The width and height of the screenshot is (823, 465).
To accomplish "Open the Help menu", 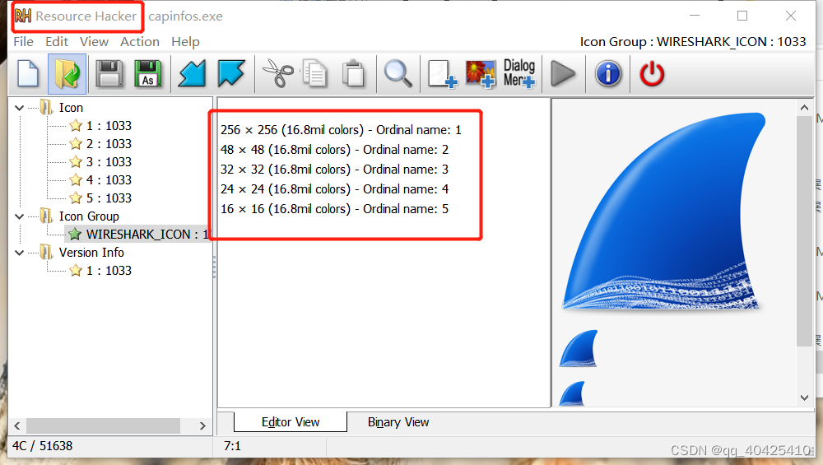I will tap(186, 41).
